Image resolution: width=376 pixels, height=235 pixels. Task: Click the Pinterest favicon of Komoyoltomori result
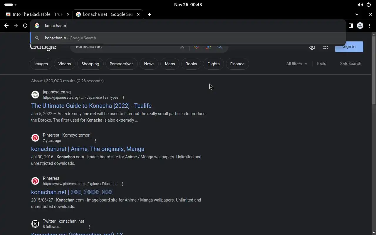[x=35, y=138]
